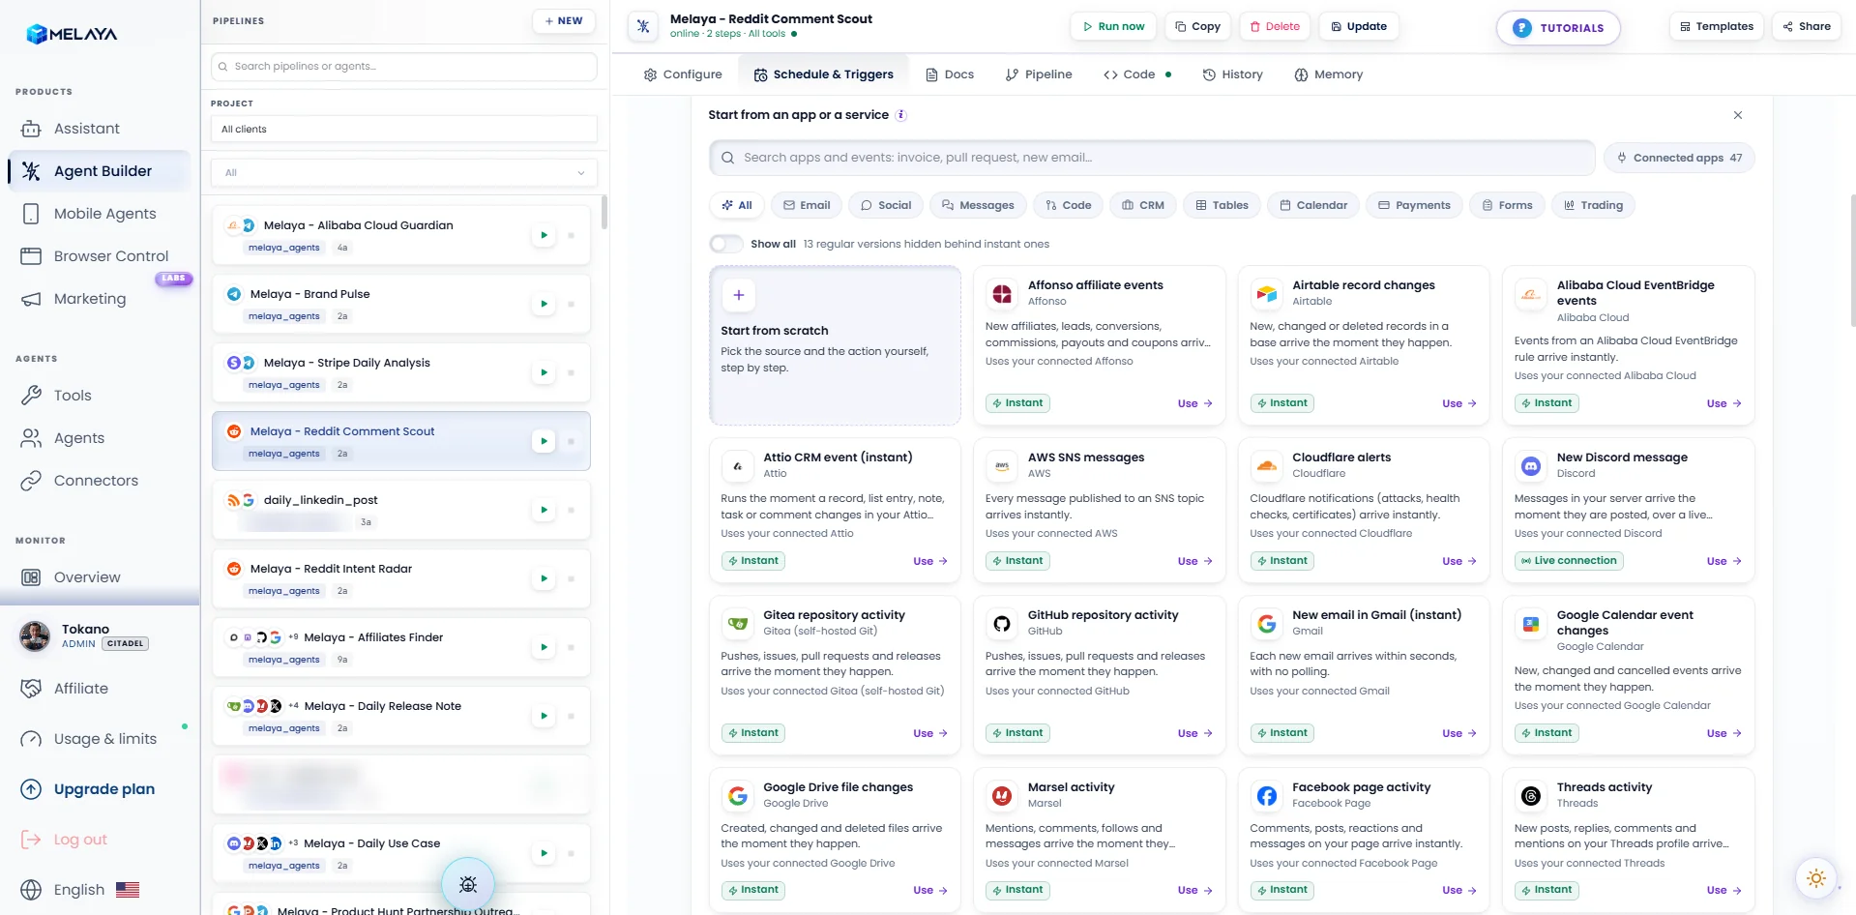Click the Cloudflare alerts icon
The image size is (1856, 915).
point(1266,466)
